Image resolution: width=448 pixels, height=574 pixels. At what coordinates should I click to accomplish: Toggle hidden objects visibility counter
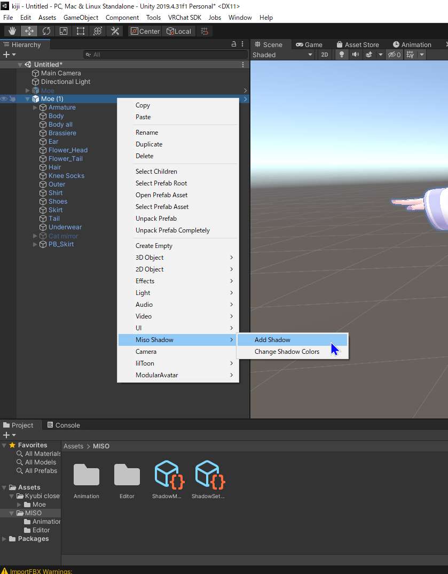tap(394, 55)
